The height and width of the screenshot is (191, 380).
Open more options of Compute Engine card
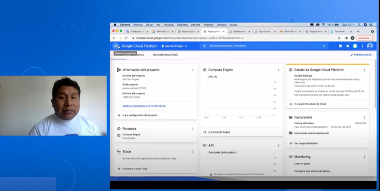[279, 70]
